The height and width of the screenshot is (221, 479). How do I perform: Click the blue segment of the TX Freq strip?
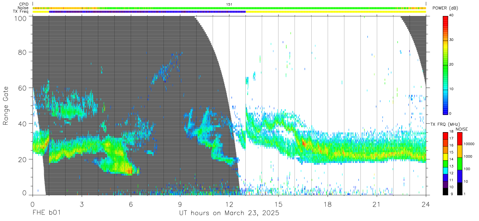(x=147, y=12)
